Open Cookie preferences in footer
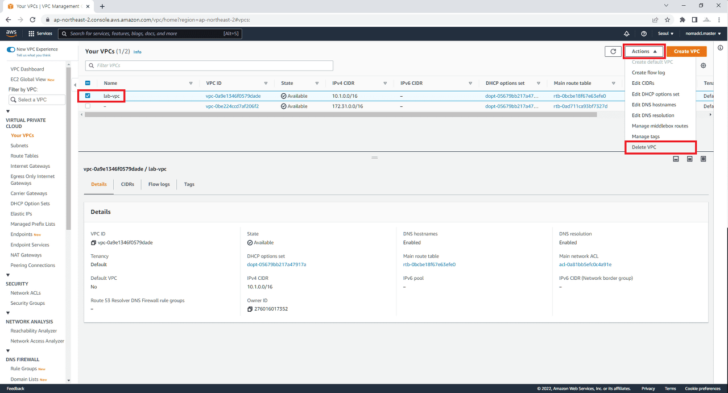Viewport: 728px width, 393px height. tap(702, 388)
